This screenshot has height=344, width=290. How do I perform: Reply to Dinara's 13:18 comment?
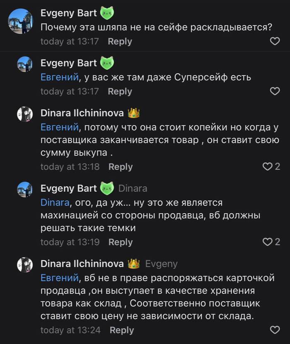[x=121, y=167]
